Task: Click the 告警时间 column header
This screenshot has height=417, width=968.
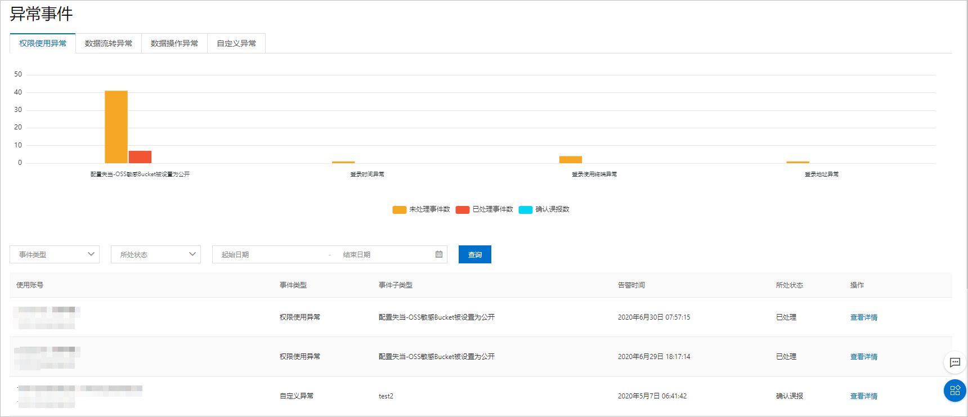Action: [631, 285]
